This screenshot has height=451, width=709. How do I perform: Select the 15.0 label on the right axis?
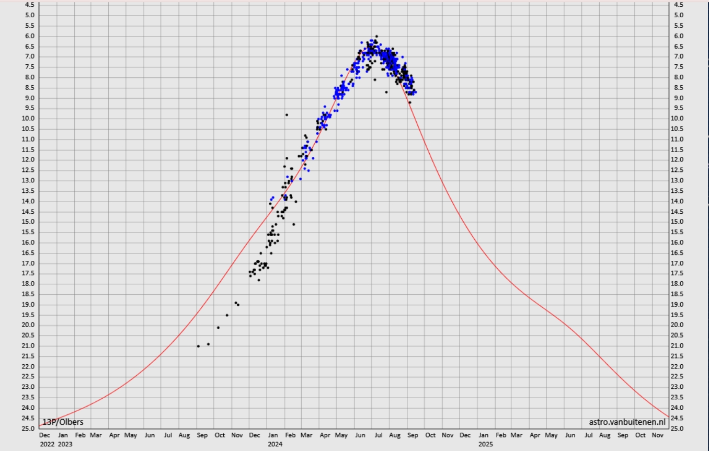point(679,222)
